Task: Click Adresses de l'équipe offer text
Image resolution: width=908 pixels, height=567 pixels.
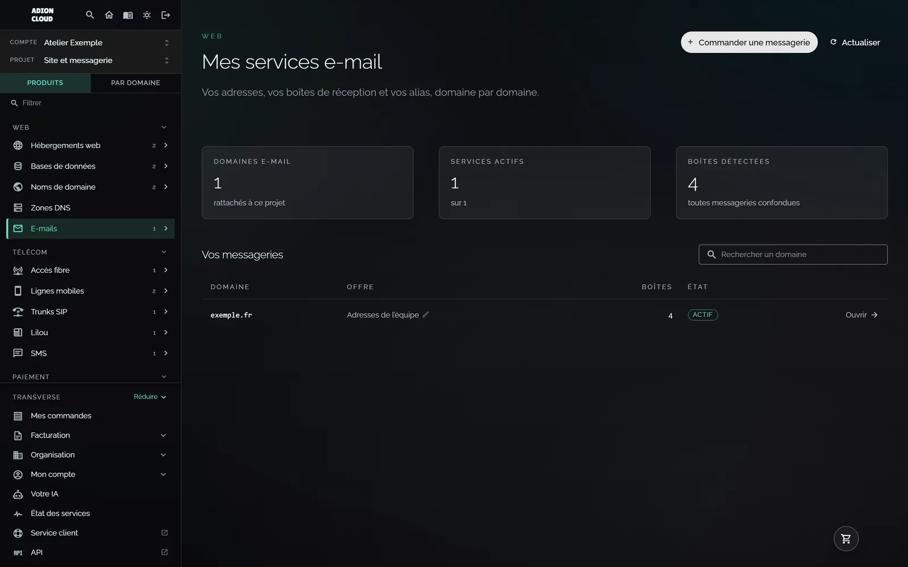Action: pos(383,315)
